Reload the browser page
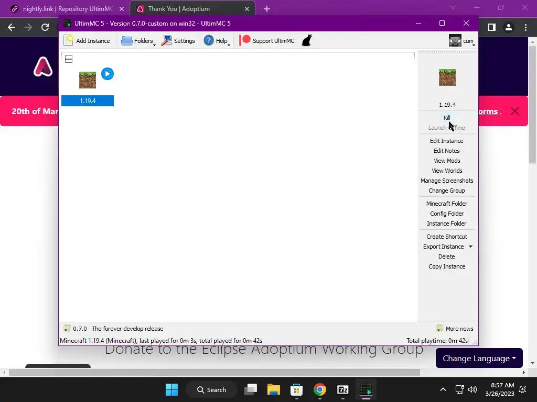 [45, 27]
